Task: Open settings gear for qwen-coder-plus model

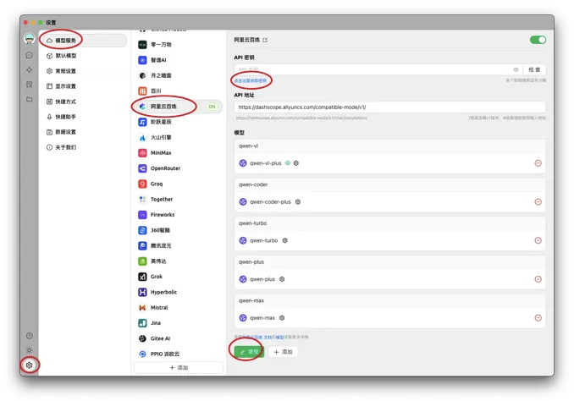Action: tap(298, 202)
